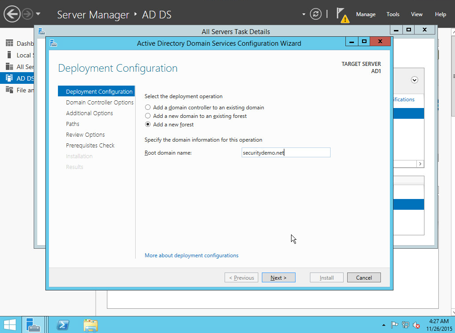The image size is (455, 333).
Task: Click the wizard title bar icon
Action: (x=53, y=43)
